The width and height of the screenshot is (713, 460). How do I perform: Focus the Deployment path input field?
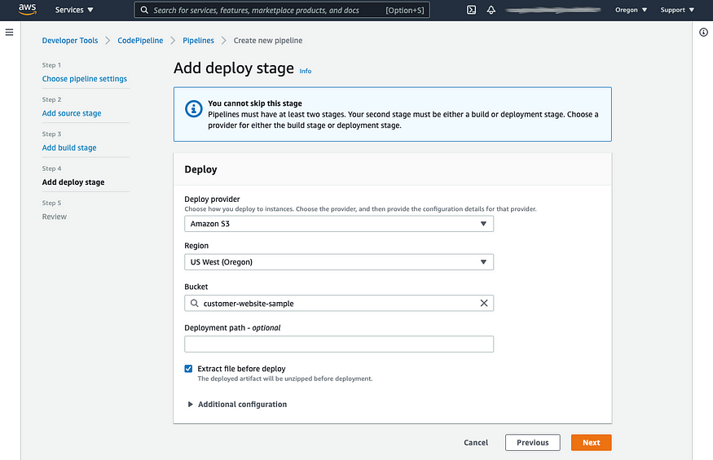click(339, 344)
